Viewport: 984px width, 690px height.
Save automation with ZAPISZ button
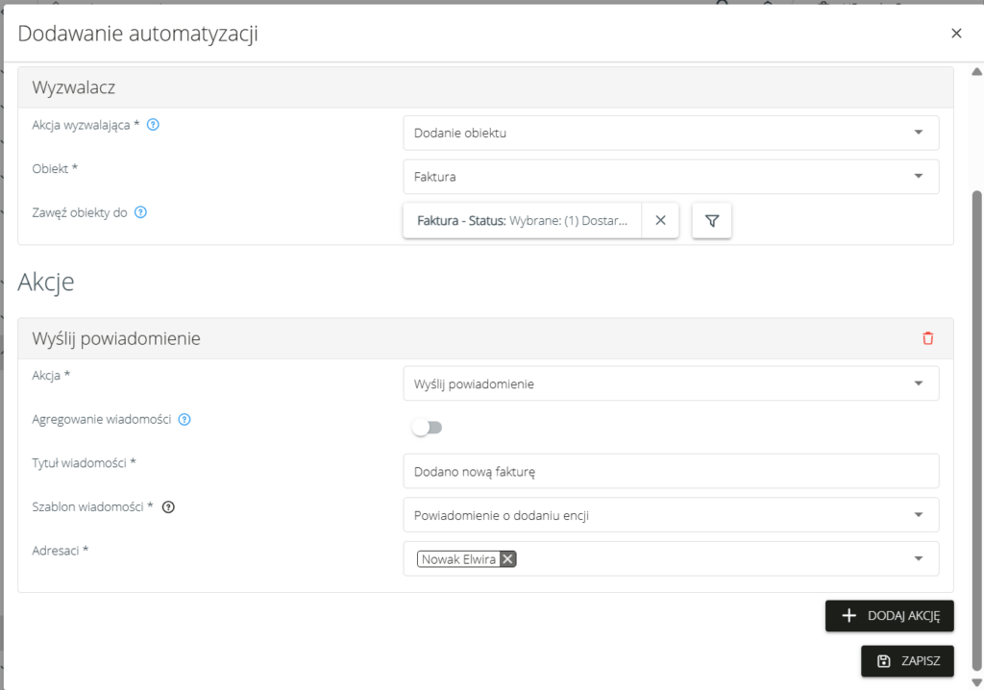pos(907,661)
